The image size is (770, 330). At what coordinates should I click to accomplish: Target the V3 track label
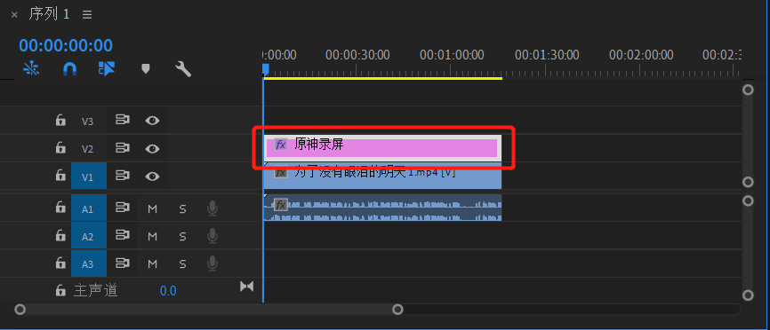point(87,121)
